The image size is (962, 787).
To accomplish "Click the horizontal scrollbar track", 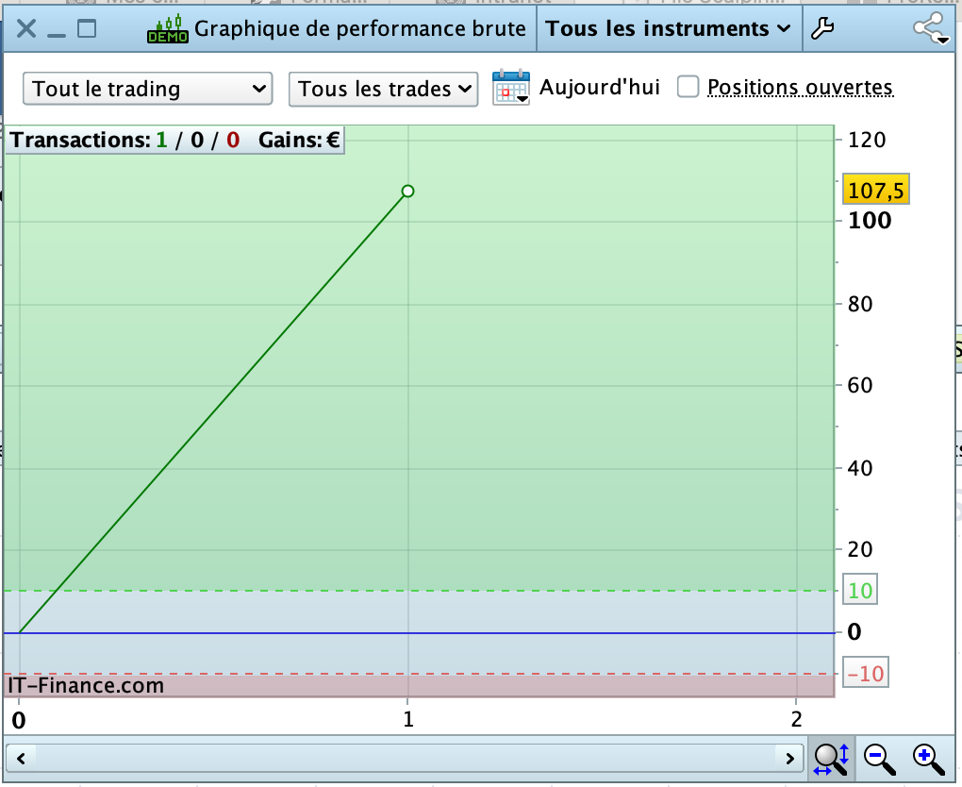I will click(405, 759).
